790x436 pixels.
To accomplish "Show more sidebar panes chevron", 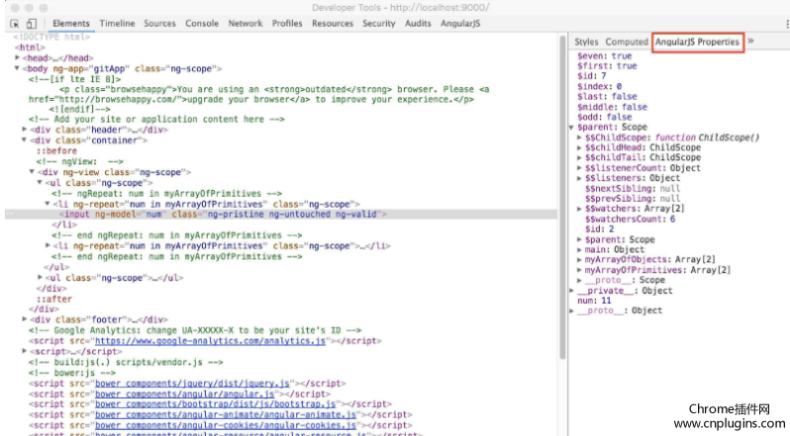I will (750, 42).
